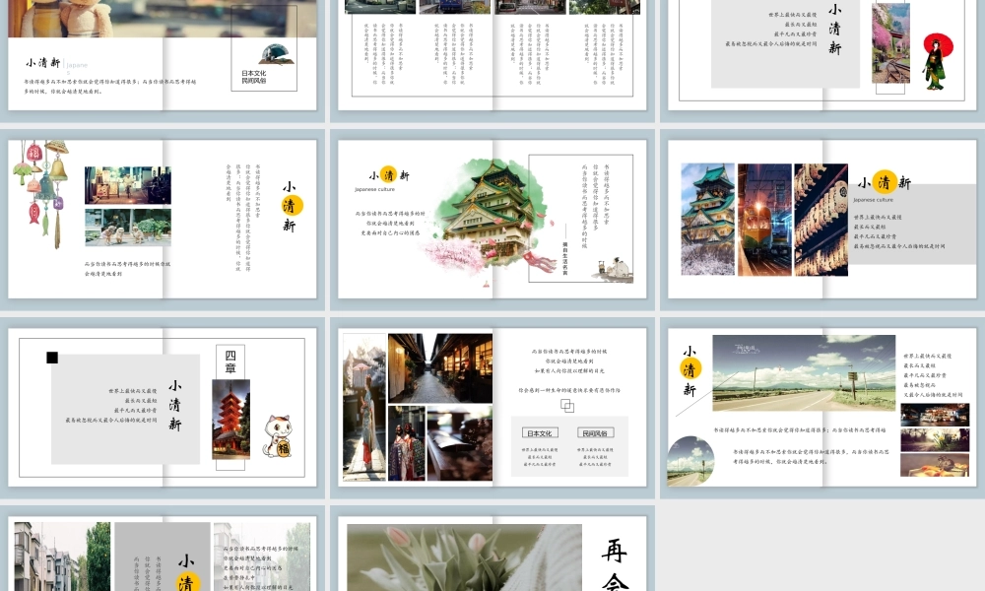Viewport: 985px width, 591px height.
Task: Select the 四章 chapter label box
Action: pyautogui.click(x=230, y=361)
